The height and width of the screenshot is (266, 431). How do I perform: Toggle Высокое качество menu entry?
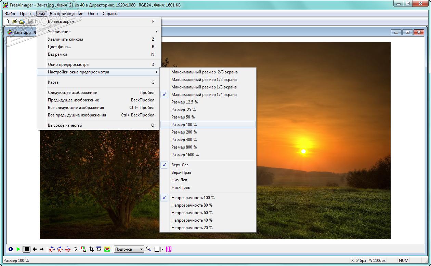coord(99,125)
